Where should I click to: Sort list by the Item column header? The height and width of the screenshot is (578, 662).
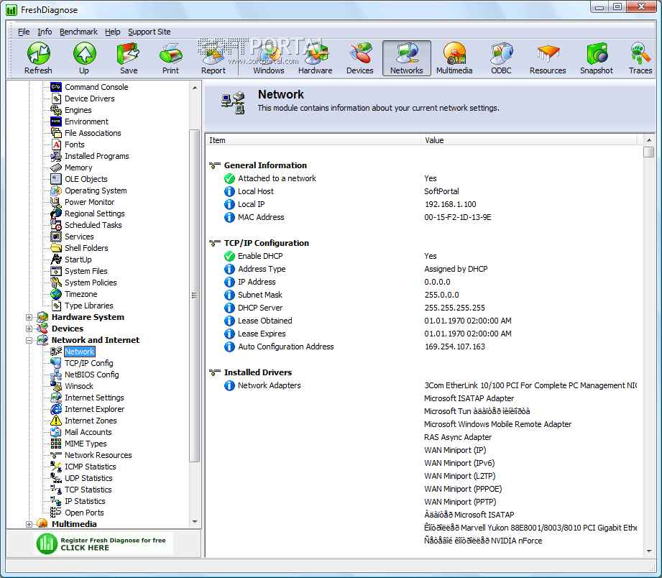pyautogui.click(x=313, y=140)
